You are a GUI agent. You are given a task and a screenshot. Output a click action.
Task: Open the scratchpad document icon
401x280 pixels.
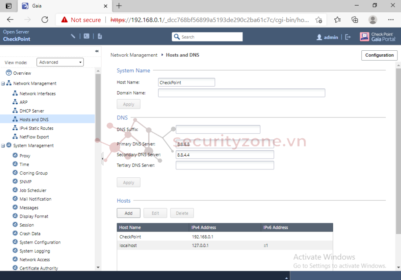click(100, 36)
